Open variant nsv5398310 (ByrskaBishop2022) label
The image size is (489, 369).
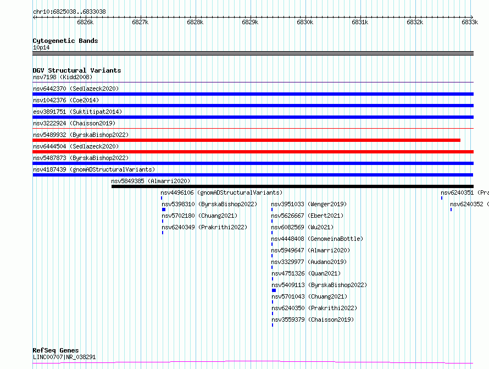(x=209, y=204)
